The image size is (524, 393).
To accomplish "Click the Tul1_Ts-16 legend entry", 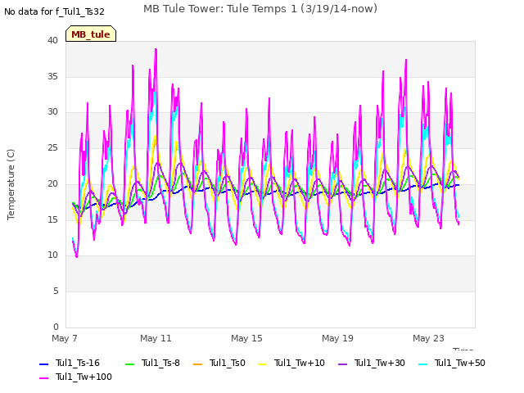I will tap(70, 363).
